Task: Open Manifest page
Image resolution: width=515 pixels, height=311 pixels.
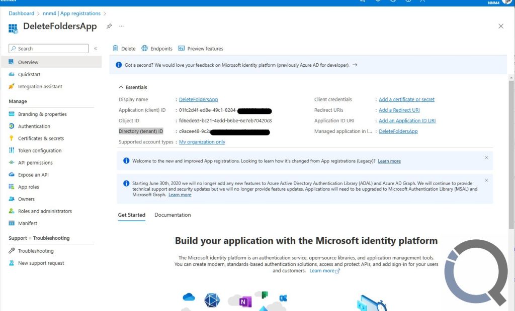Action: pyautogui.click(x=27, y=223)
